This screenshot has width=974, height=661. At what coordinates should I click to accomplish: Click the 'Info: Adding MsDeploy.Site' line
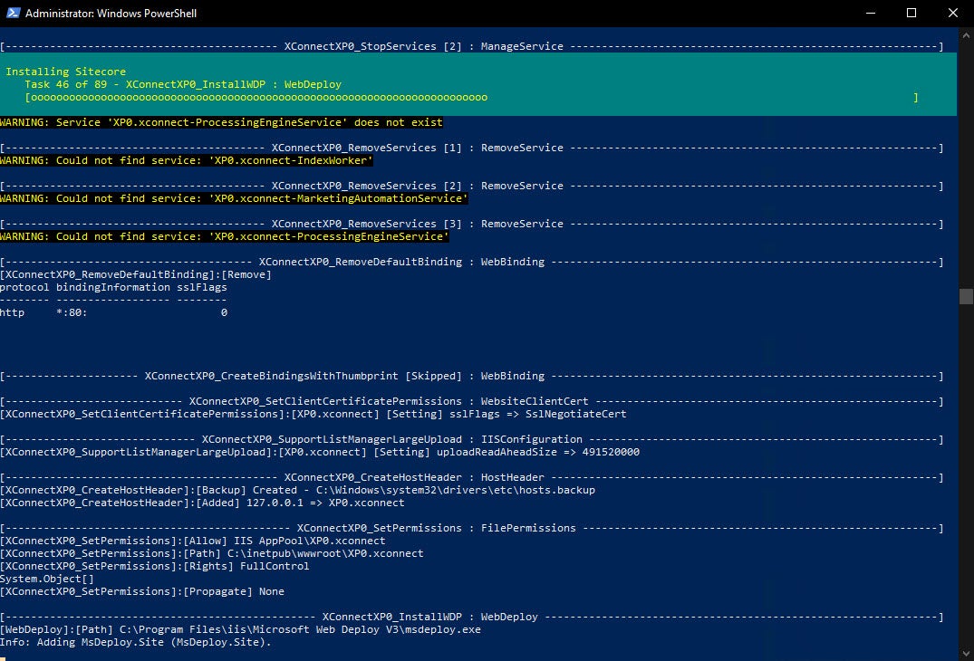pos(136,642)
